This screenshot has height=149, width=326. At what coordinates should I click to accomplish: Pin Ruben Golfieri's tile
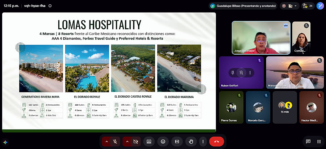pyautogui.click(x=233, y=73)
